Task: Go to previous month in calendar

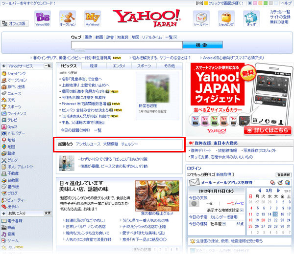Action: tap(260, 191)
